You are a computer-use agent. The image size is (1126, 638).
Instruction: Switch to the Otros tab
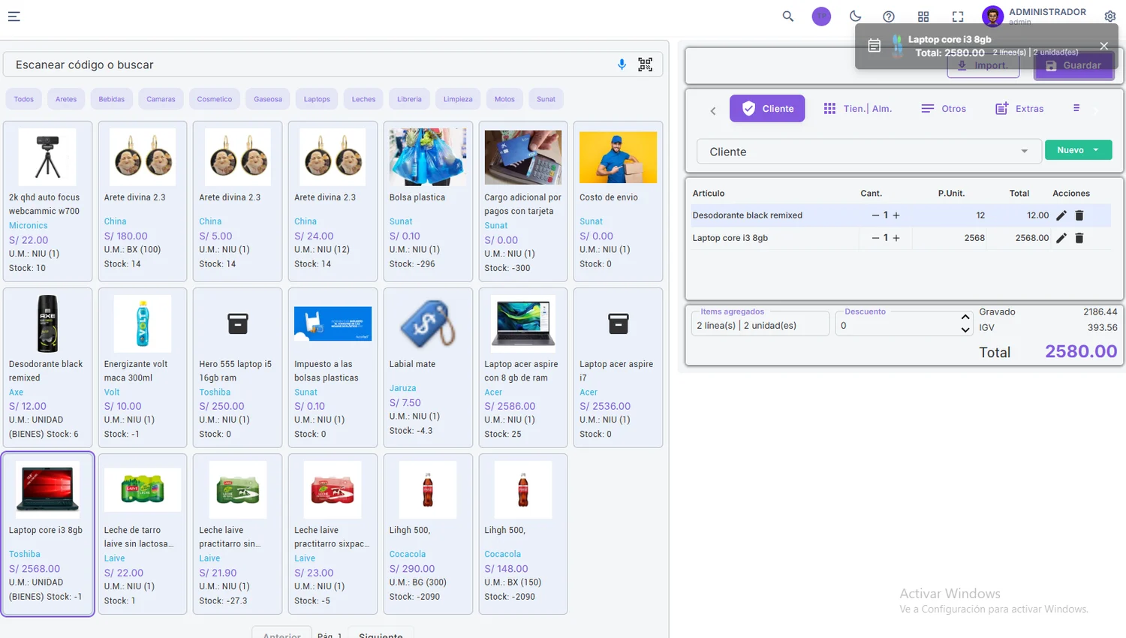944,108
